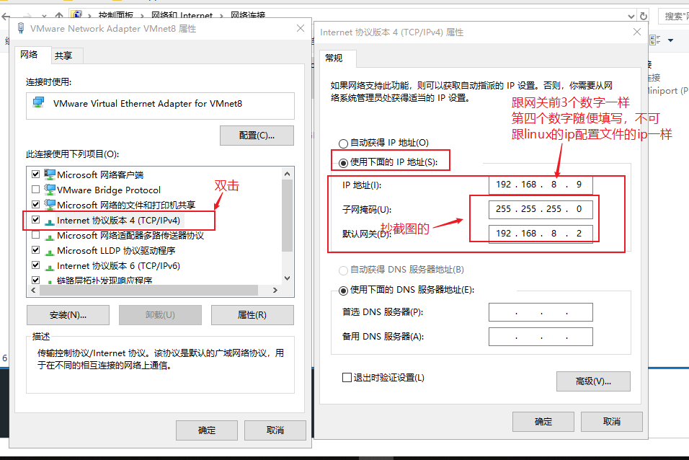
Task: Click the 配置(C) button
Action: (x=257, y=135)
